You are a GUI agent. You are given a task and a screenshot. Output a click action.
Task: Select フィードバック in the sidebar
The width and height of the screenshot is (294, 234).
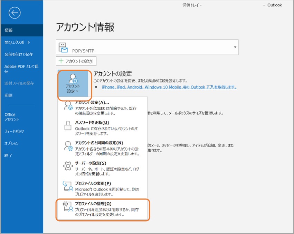point(22,131)
